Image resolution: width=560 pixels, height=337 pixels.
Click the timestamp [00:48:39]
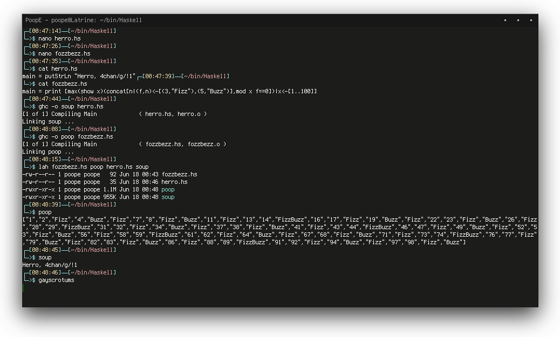tap(45, 204)
